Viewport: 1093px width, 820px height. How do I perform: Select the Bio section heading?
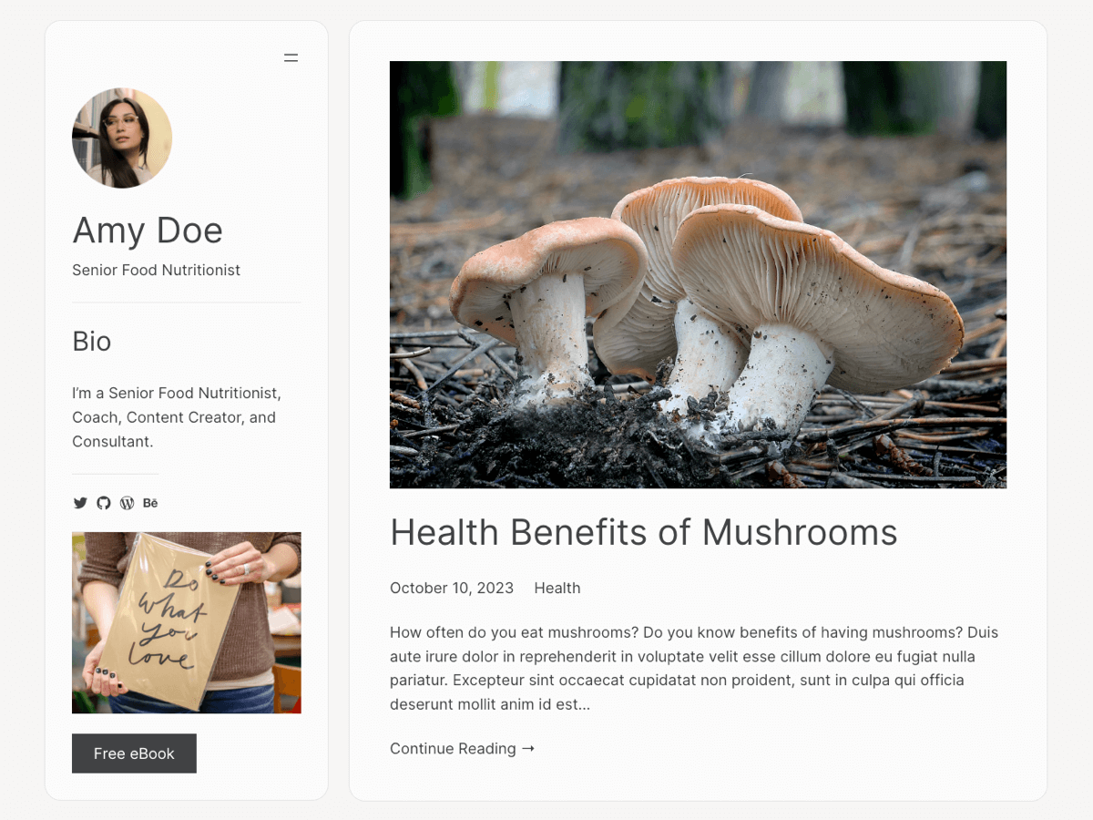(x=91, y=341)
